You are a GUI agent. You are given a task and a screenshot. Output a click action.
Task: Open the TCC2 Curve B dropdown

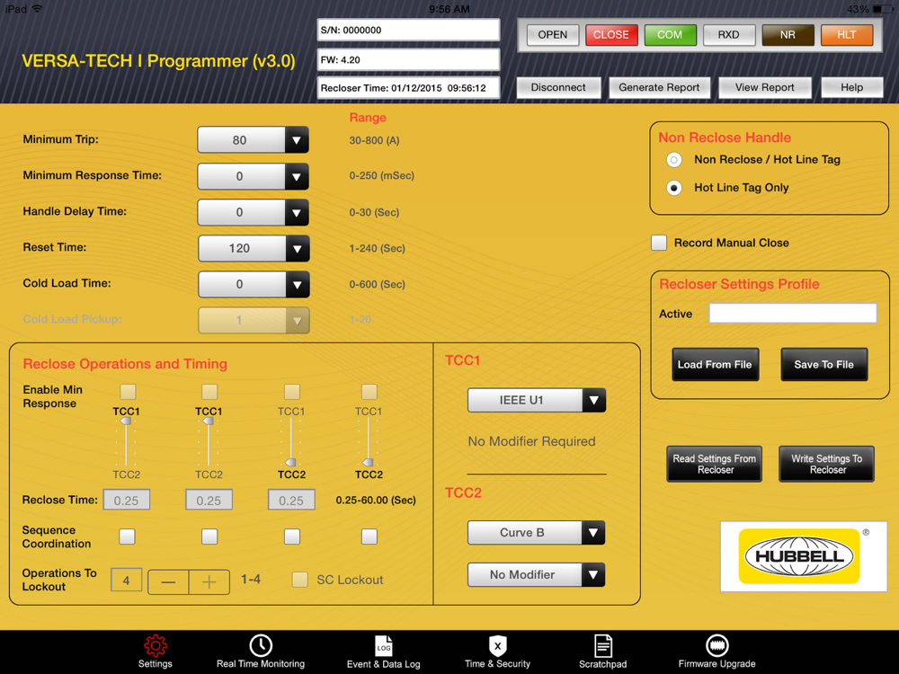(x=536, y=532)
